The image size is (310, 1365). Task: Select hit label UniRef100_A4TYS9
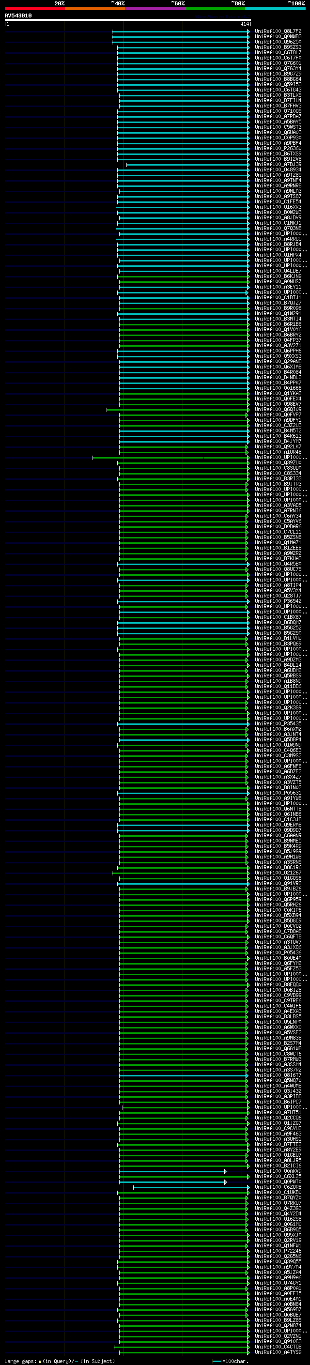tap(278, 1352)
